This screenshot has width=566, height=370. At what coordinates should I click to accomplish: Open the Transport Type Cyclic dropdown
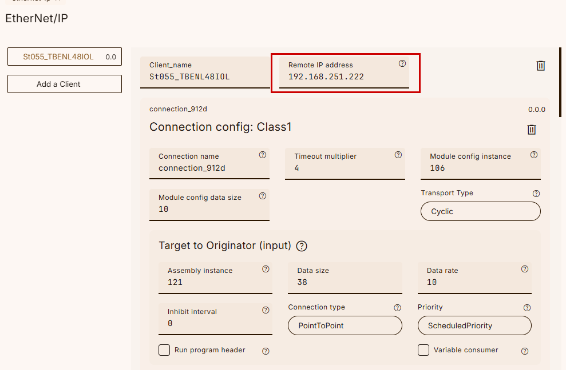coord(481,211)
